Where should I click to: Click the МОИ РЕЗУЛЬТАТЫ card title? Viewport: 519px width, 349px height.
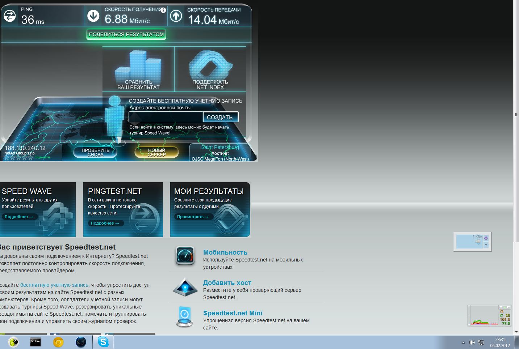pos(209,191)
